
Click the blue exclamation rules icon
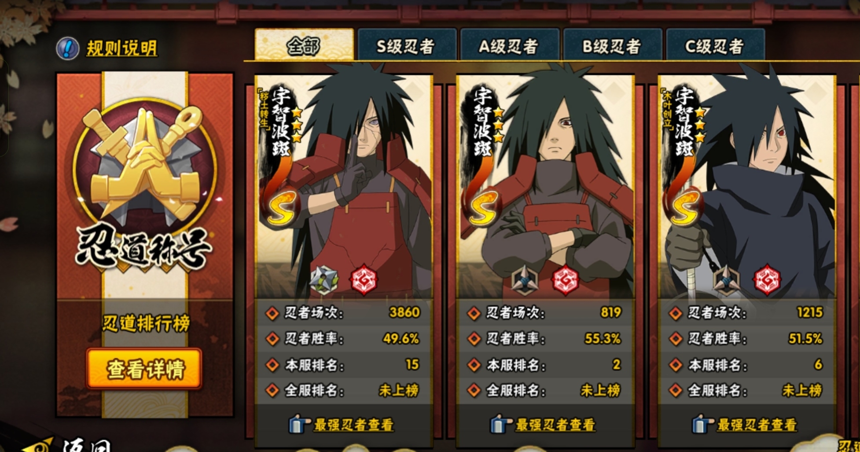68,48
